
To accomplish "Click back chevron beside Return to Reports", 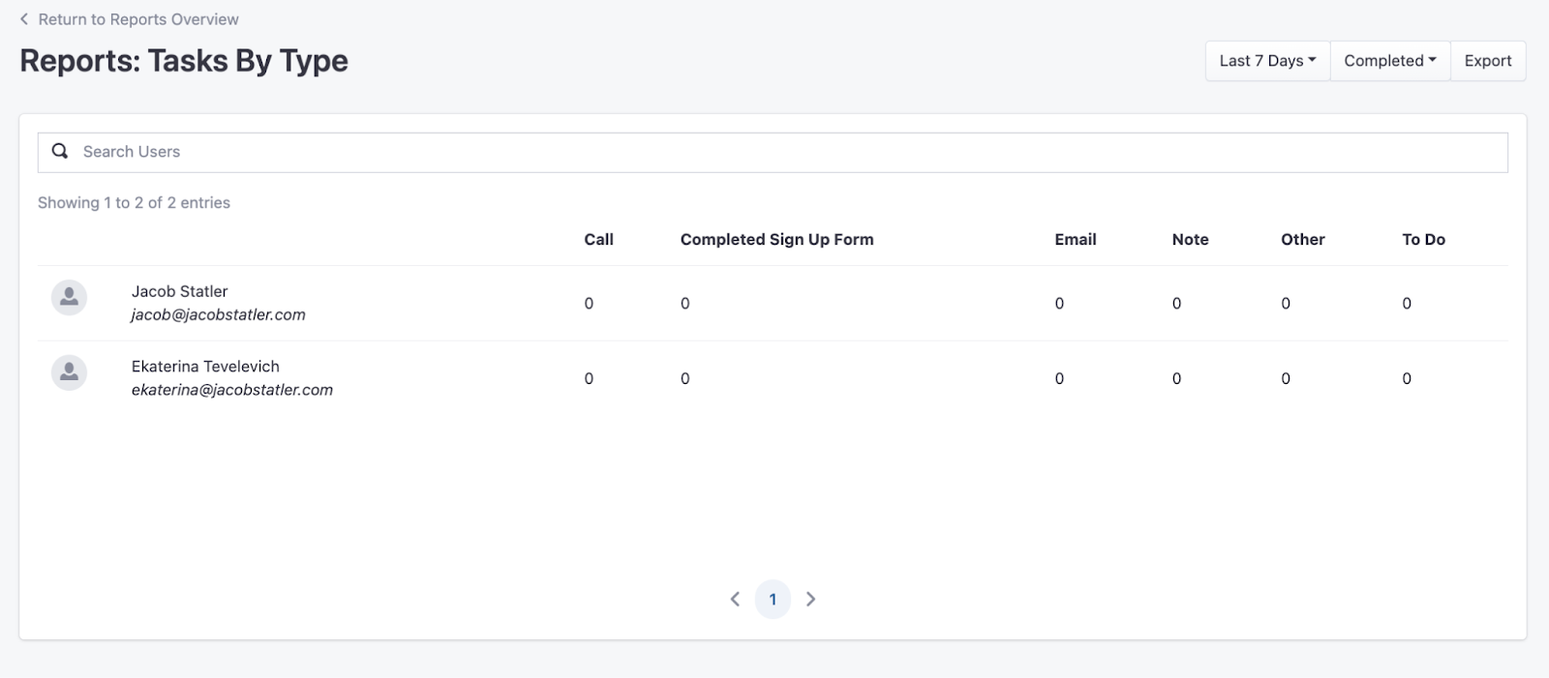I will 24,19.
